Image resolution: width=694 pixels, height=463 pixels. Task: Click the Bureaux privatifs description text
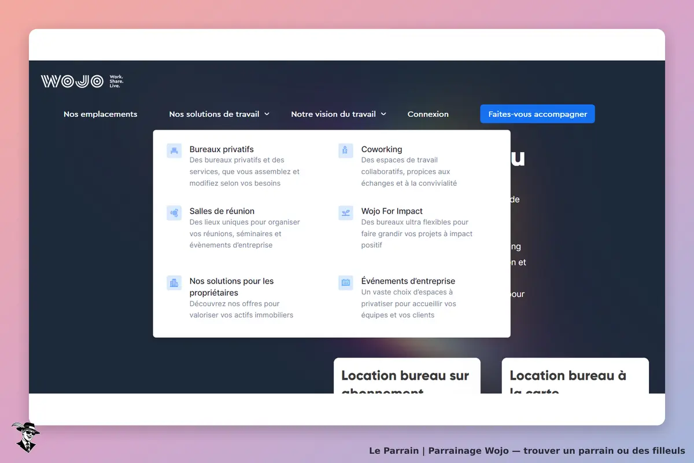(245, 171)
